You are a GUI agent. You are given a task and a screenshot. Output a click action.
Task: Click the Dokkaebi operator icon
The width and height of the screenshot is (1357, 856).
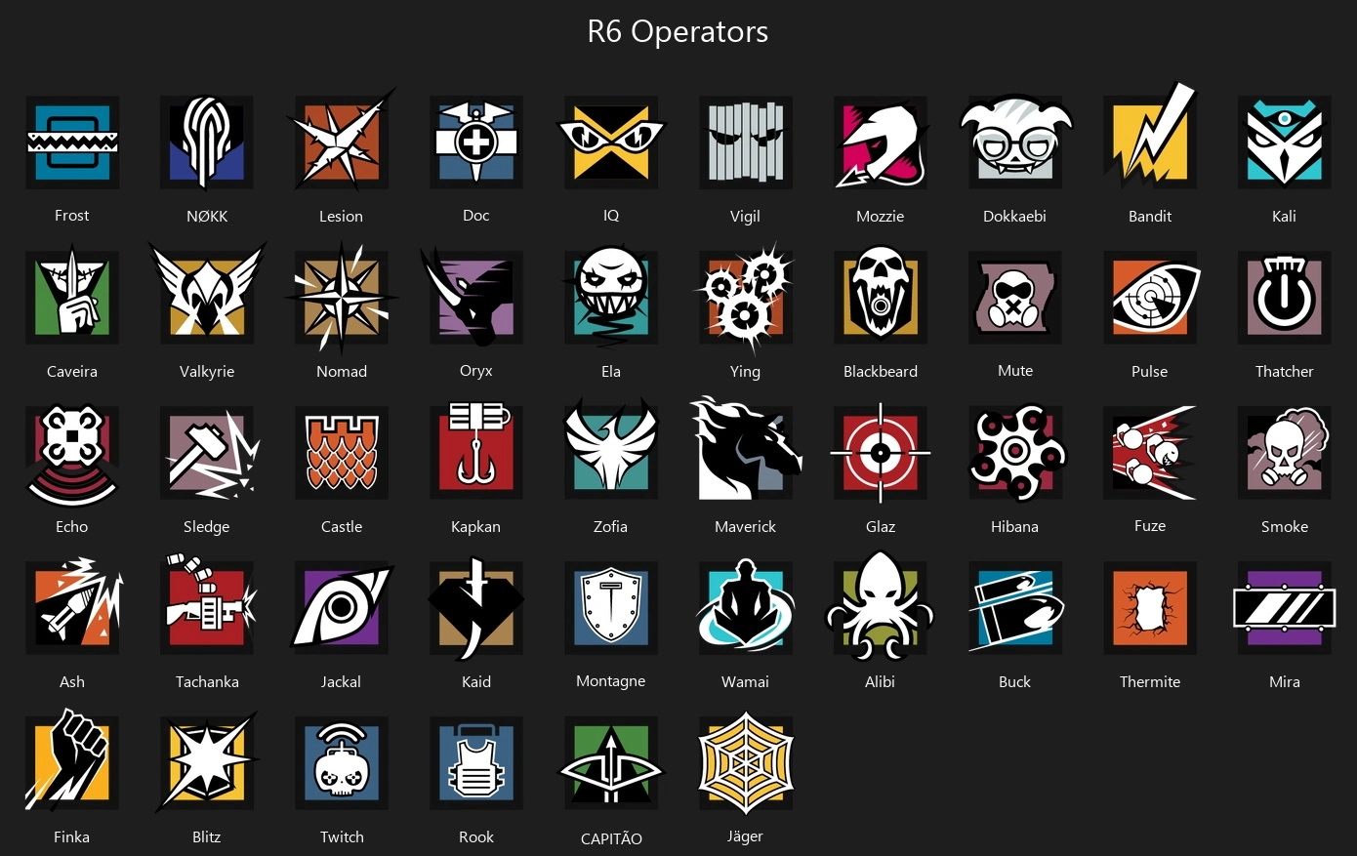click(x=1015, y=143)
